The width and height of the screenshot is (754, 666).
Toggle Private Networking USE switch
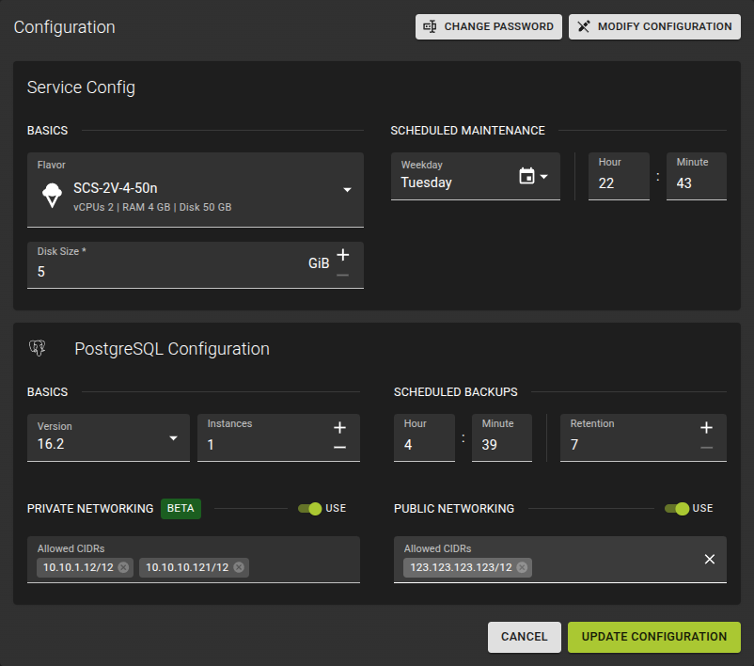[309, 509]
